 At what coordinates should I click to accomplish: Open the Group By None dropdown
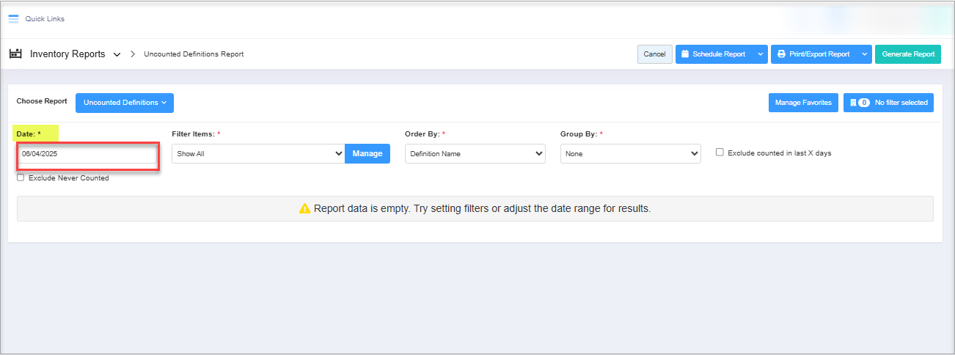tap(631, 153)
